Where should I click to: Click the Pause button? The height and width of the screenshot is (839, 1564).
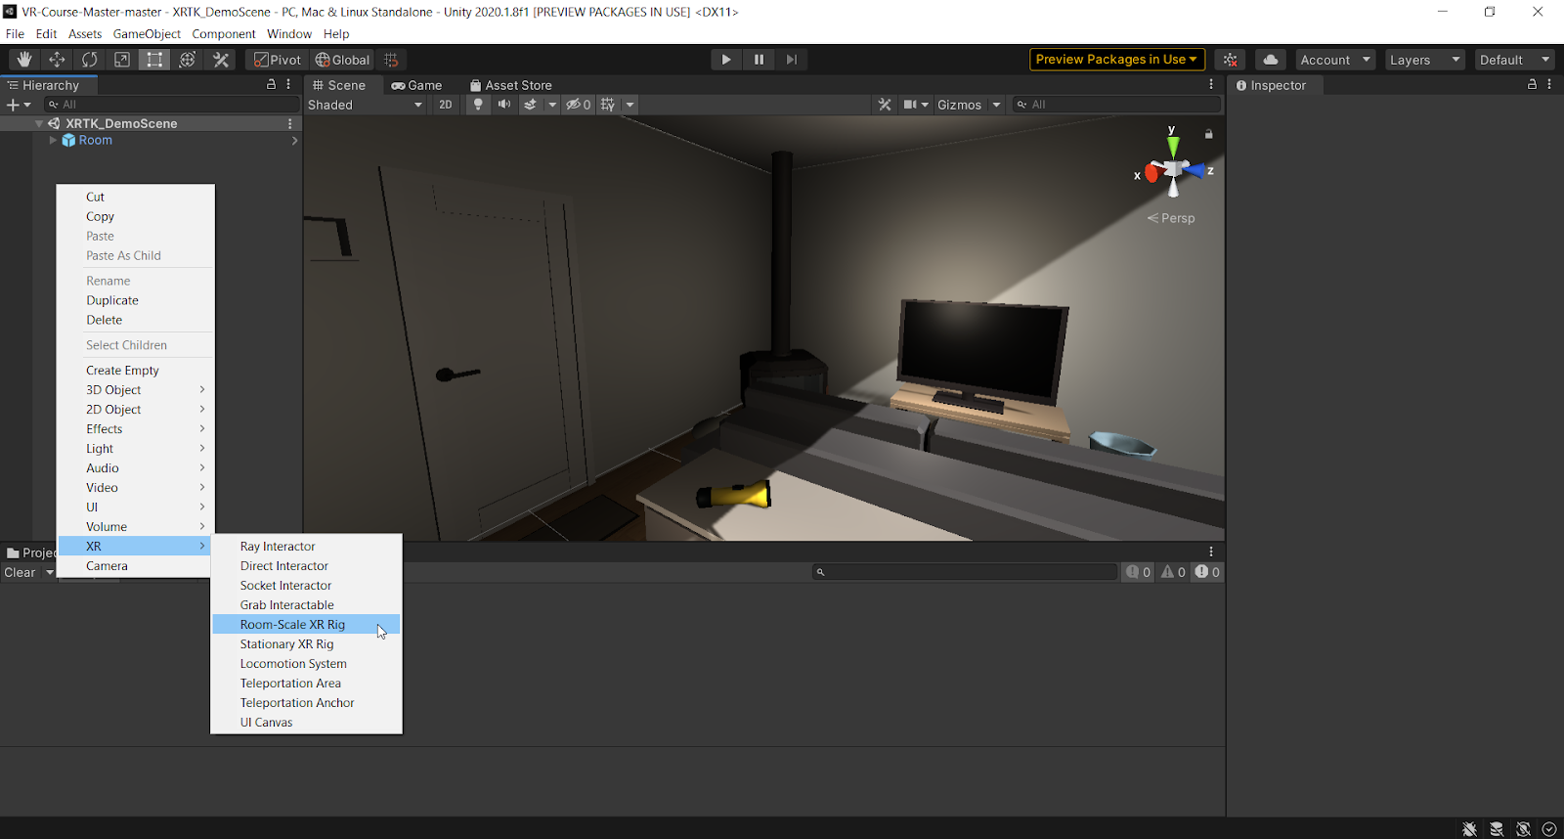coord(759,60)
